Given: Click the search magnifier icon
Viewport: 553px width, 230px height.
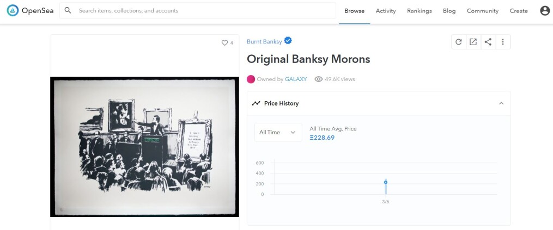Looking at the screenshot, I should [x=68, y=10].
